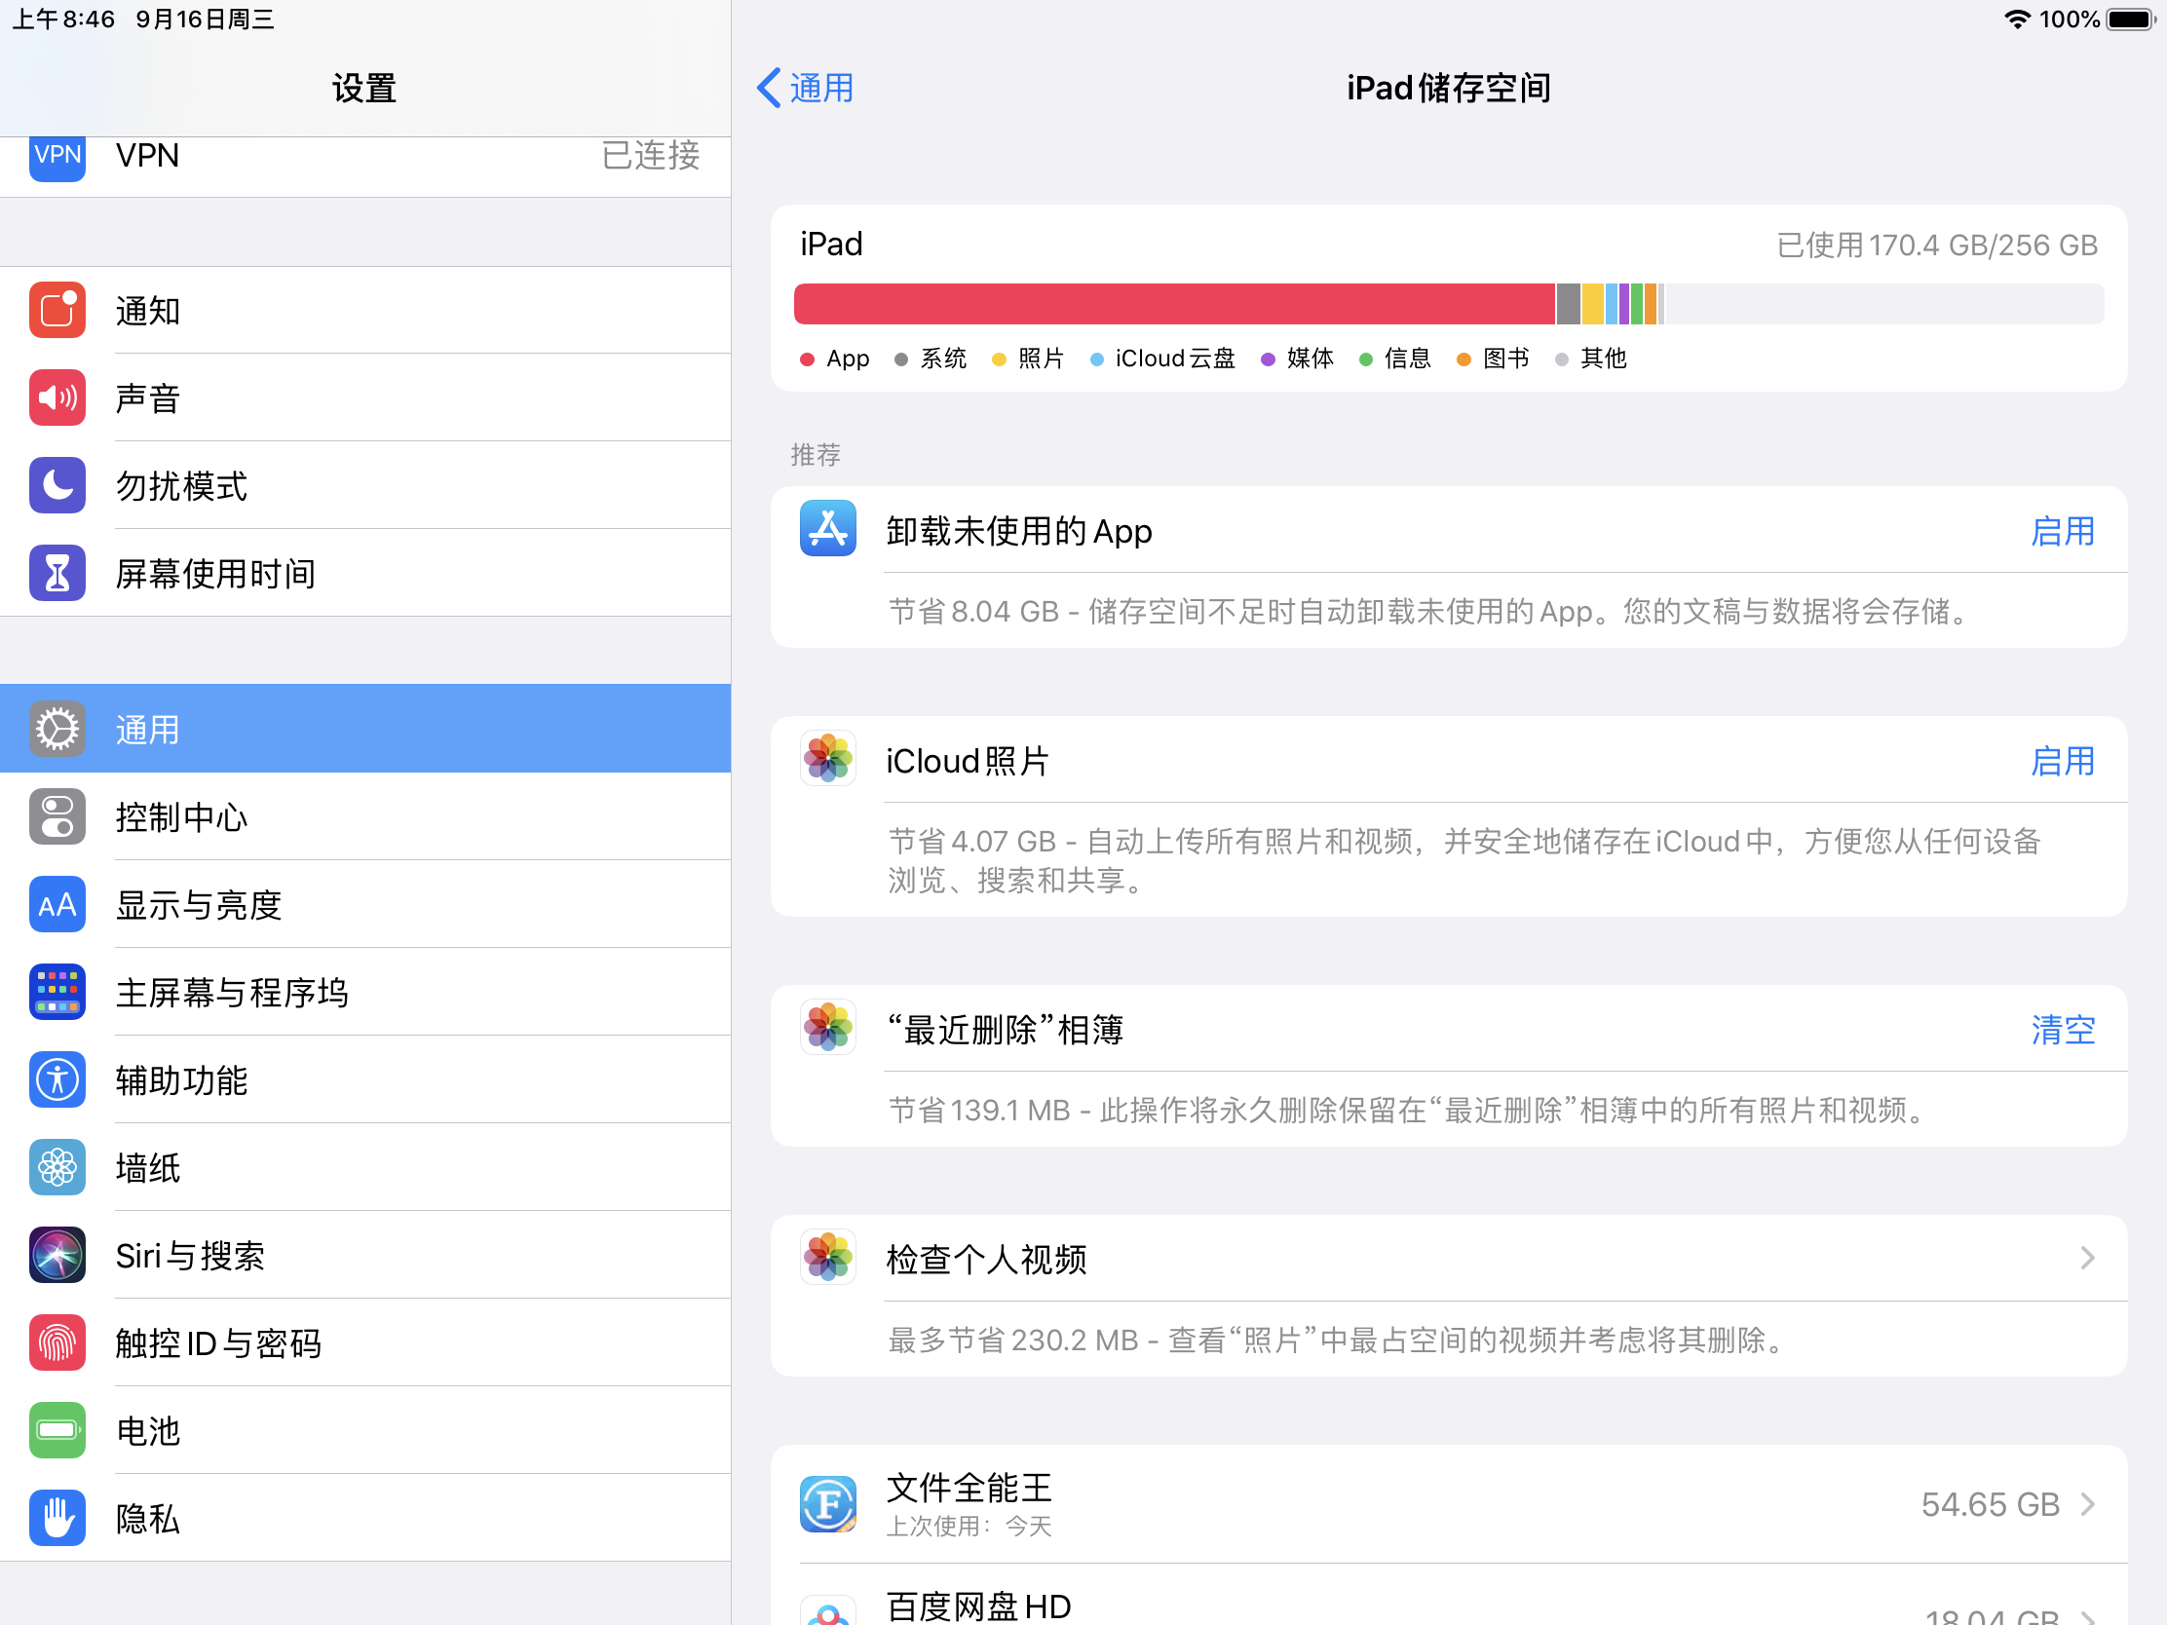Expand 检查个人视频 chevron
The height and width of the screenshot is (1625, 2167).
click(x=2087, y=1259)
